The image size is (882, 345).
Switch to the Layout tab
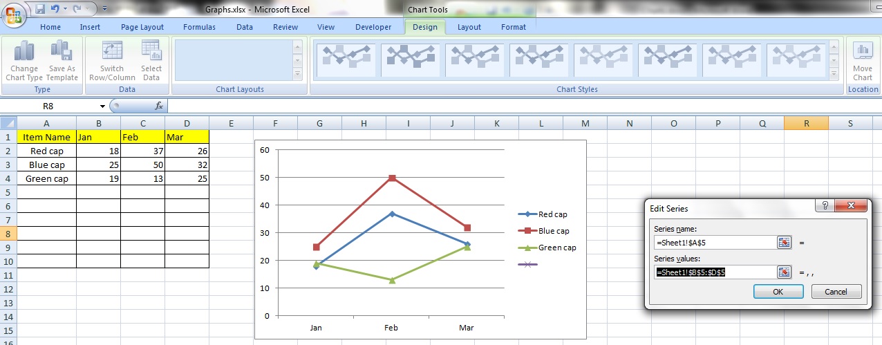469,27
